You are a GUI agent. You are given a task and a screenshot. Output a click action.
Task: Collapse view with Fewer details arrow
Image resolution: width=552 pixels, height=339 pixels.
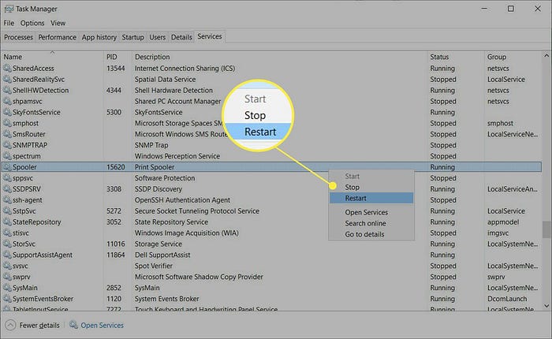pyautogui.click(x=10, y=325)
